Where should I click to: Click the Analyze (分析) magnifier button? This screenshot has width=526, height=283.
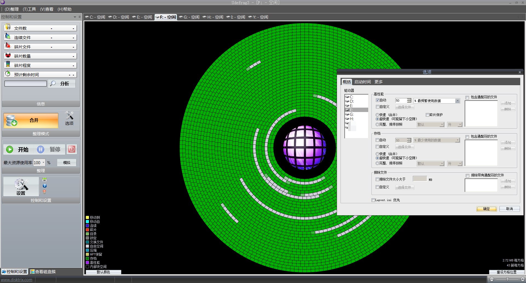click(x=62, y=84)
